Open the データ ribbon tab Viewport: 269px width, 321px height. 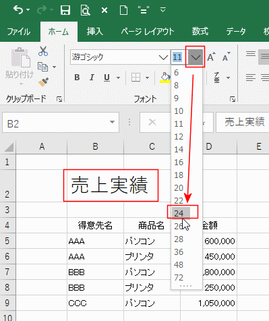(236, 32)
